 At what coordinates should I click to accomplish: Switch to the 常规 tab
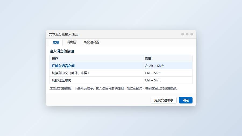[x=56, y=42]
